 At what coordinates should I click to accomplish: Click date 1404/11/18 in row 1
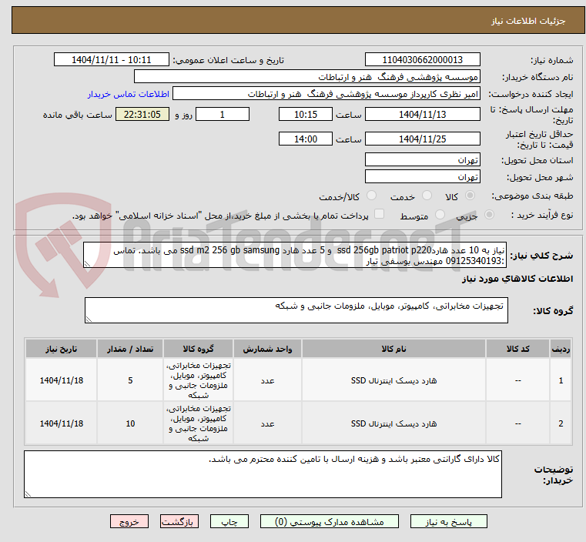pos(62,380)
